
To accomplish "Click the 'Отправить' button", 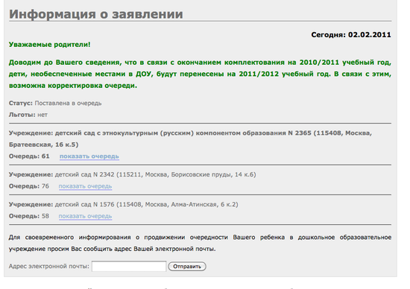I will click(x=187, y=266).
